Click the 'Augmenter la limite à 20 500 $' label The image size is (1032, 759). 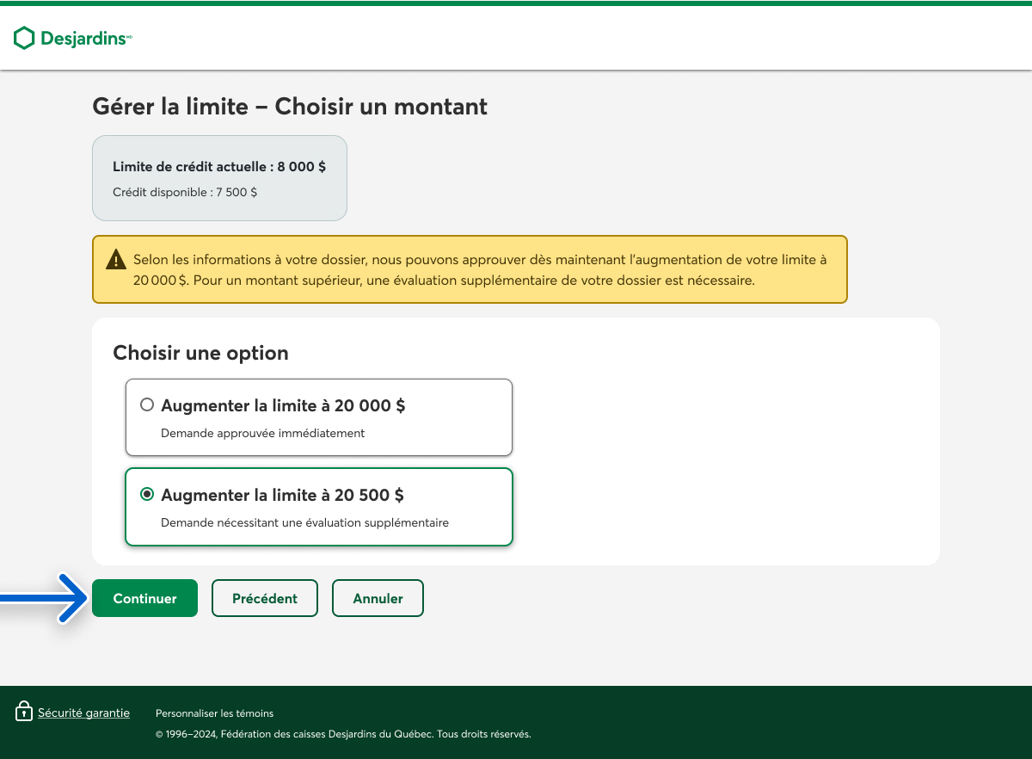pyautogui.click(x=282, y=495)
